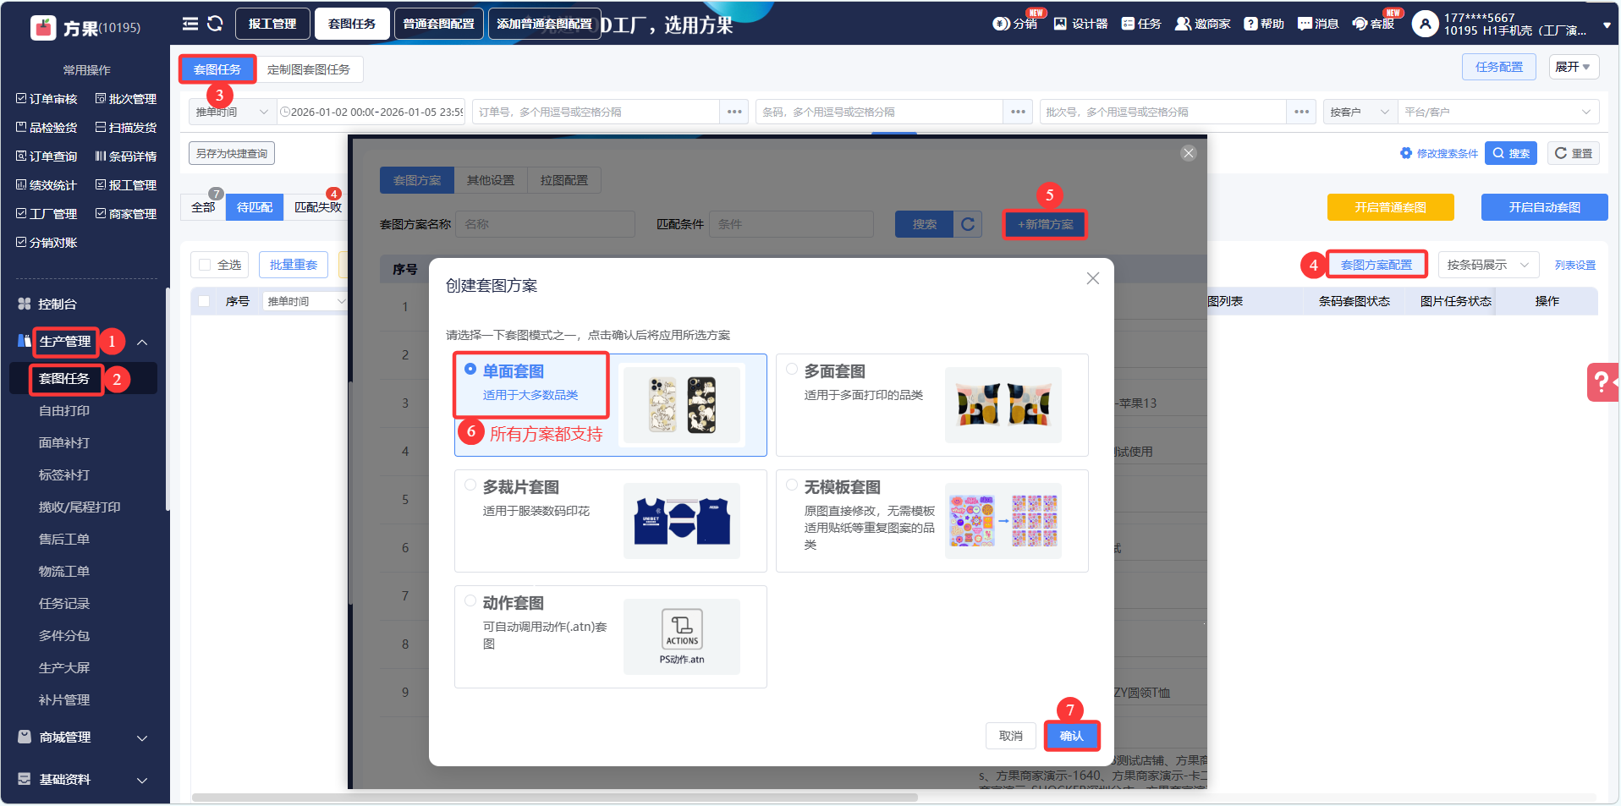Open 扫描发货 quick action
1621x806 pixels.
click(x=126, y=128)
